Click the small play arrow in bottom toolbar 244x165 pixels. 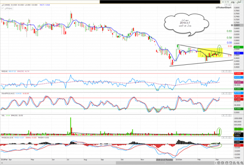(x=216, y=163)
